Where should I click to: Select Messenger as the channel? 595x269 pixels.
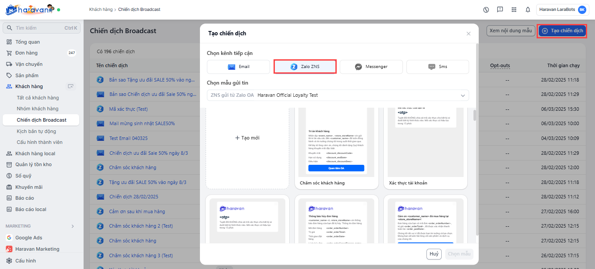tap(372, 67)
